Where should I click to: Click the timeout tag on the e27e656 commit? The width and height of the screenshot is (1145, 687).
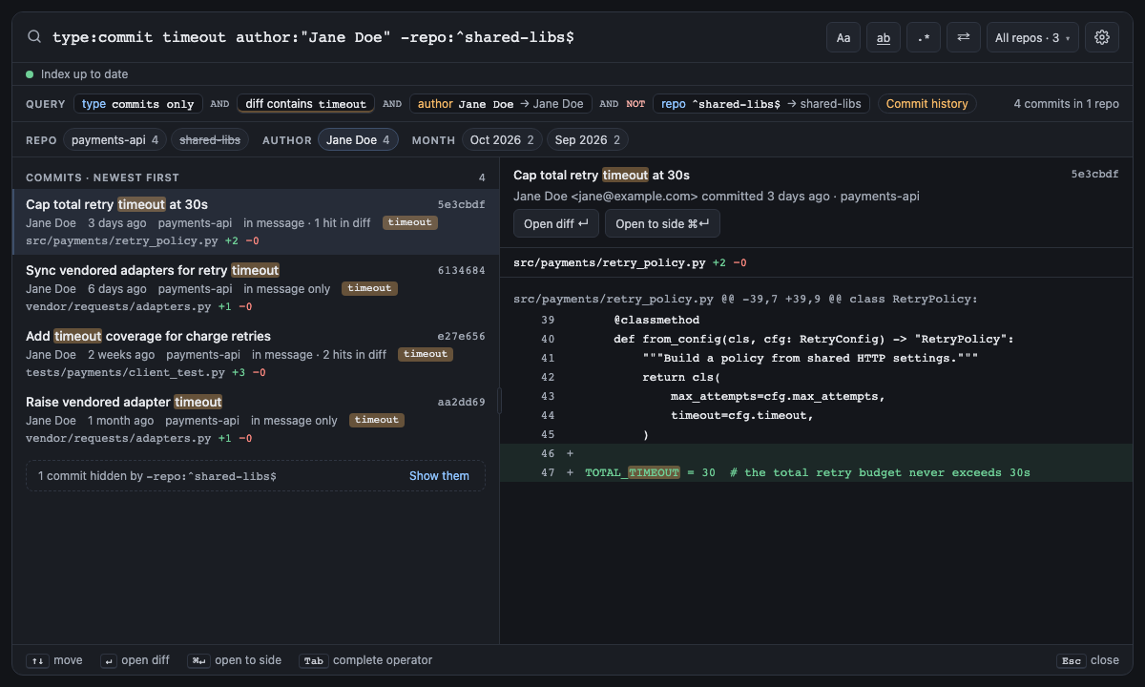pyautogui.click(x=426, y=354)
